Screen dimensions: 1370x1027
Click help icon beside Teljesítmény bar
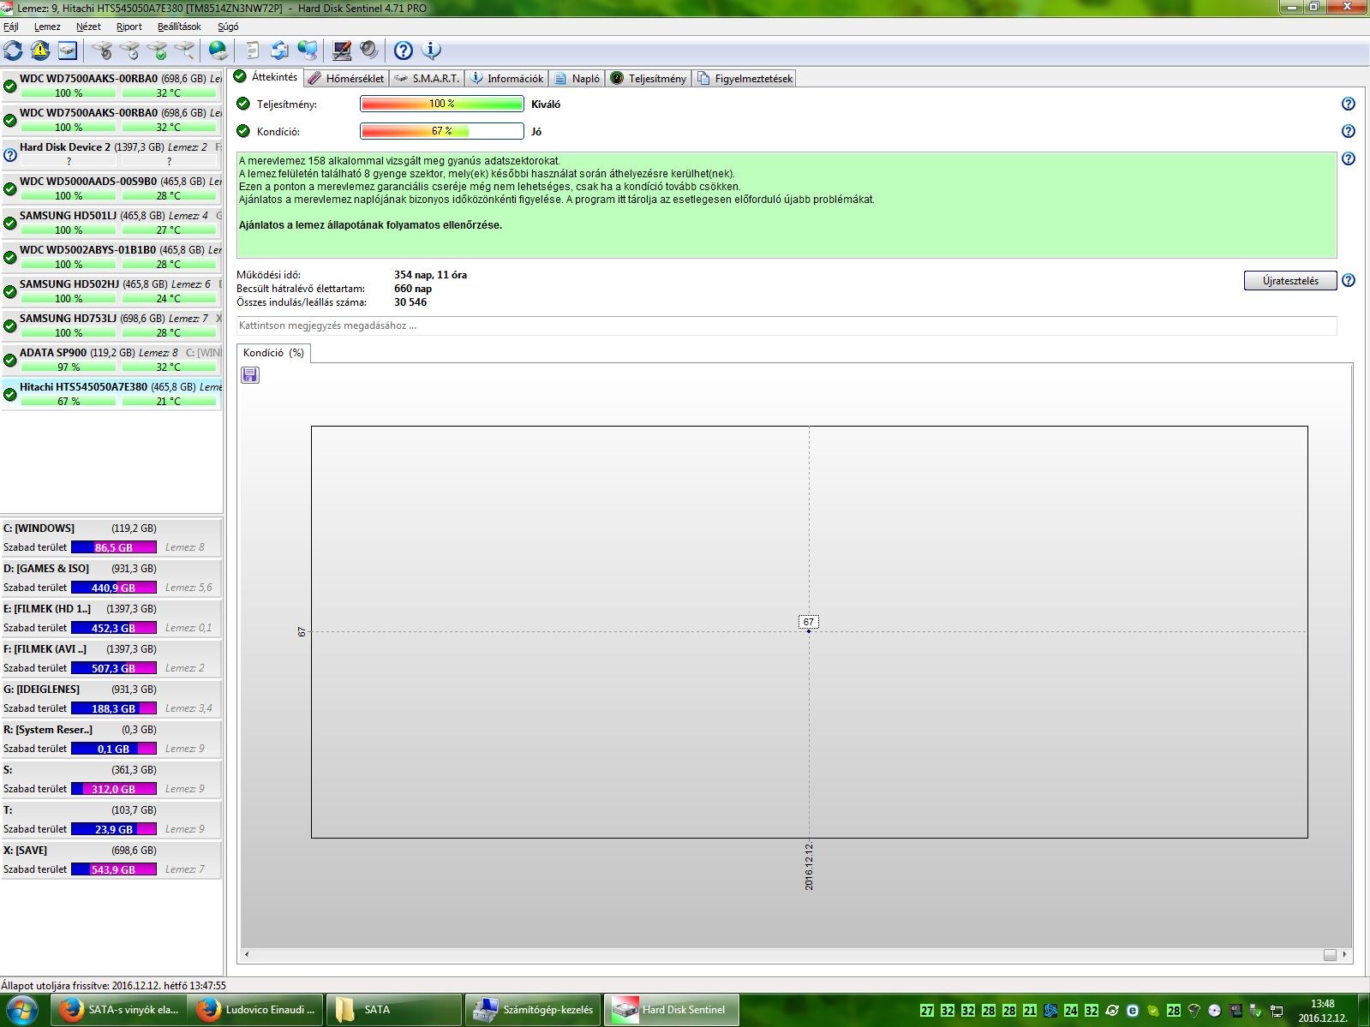(x=1348, y=104)
